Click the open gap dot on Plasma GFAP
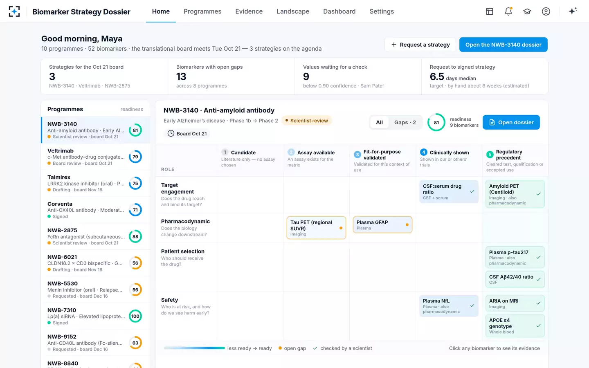This screenshot has height=368, width=589. point(407,225)
